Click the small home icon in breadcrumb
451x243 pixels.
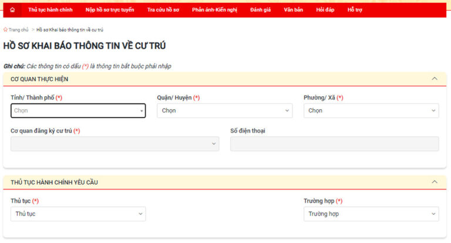5,29
